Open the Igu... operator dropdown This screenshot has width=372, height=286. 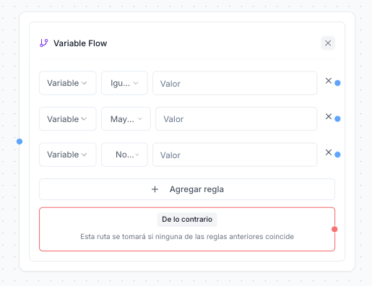pos(124,83)
